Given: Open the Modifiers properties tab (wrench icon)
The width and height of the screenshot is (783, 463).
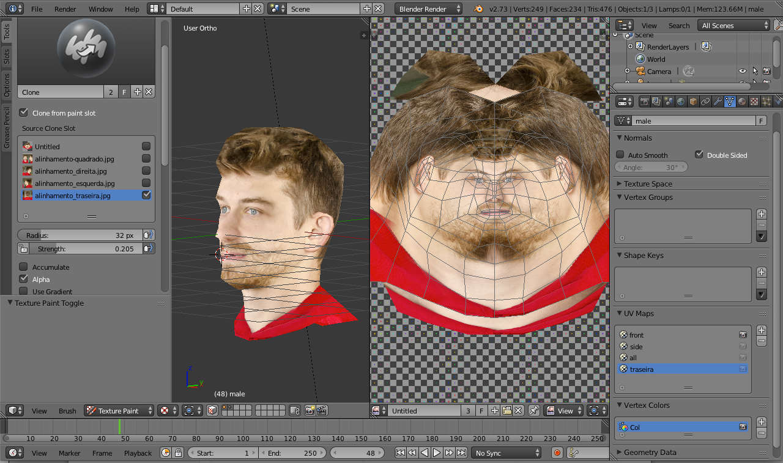Looking at the screenshot, I should point(717,102).
